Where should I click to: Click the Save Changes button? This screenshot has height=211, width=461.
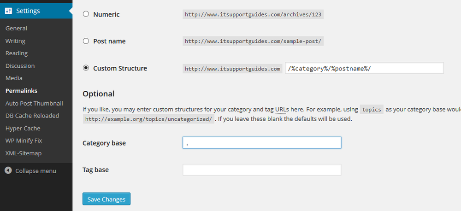(x=106, y=199)
